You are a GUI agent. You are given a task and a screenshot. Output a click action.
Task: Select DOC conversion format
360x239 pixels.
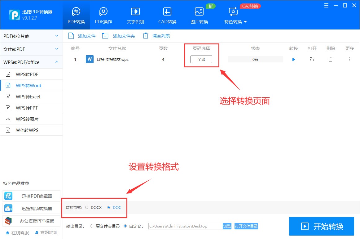click(114, 207)
